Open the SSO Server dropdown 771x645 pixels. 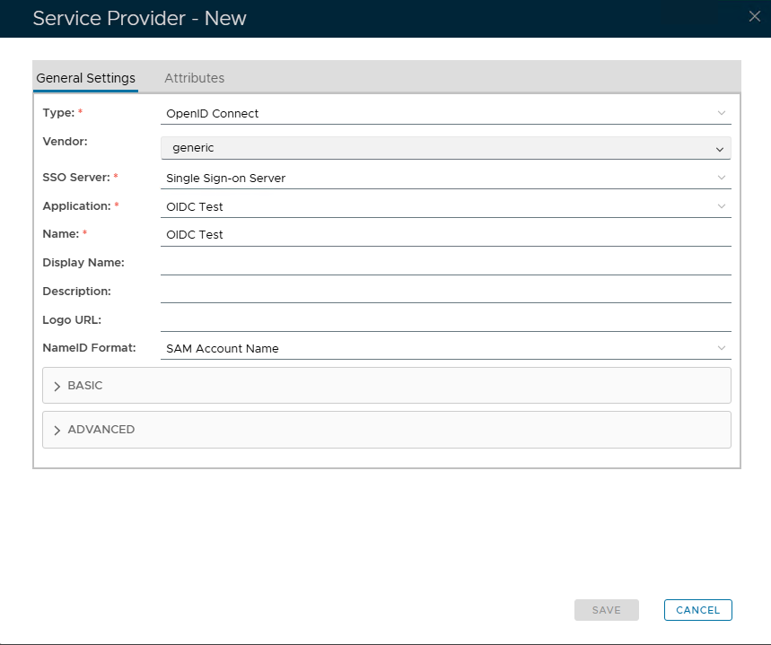444,178
